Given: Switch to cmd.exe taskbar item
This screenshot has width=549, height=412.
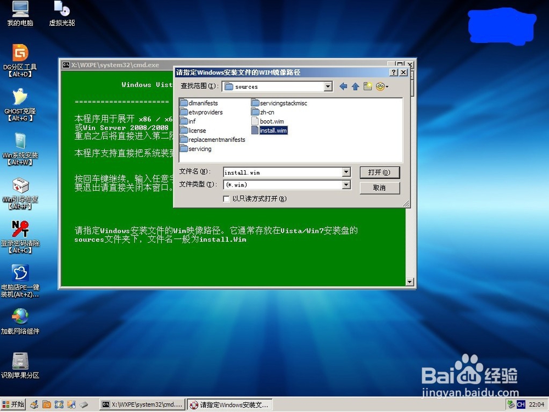Looking at the screenshot, I should [x=142, y=405].
